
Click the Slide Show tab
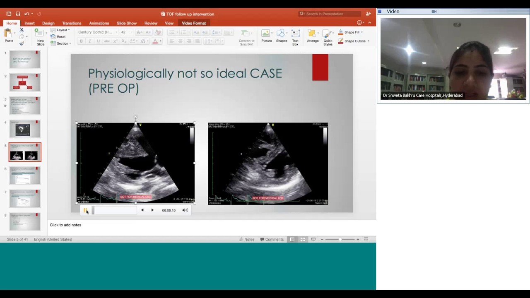127,23
